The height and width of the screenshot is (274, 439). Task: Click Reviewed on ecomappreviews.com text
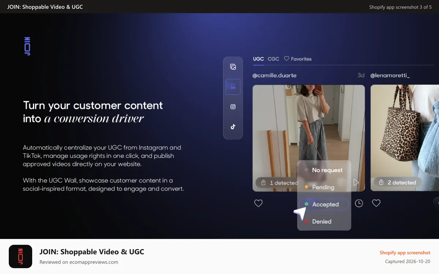79,262
